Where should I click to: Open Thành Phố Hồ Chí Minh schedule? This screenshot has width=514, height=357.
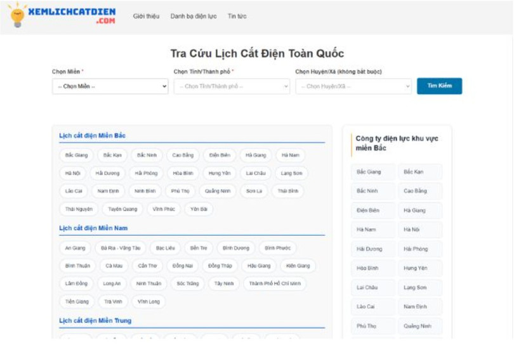click(x=275, y=283)
